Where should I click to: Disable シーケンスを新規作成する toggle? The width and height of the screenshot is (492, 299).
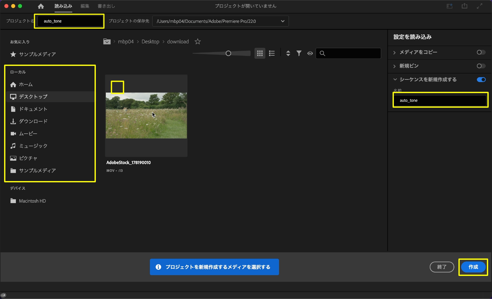coord(481,80)
